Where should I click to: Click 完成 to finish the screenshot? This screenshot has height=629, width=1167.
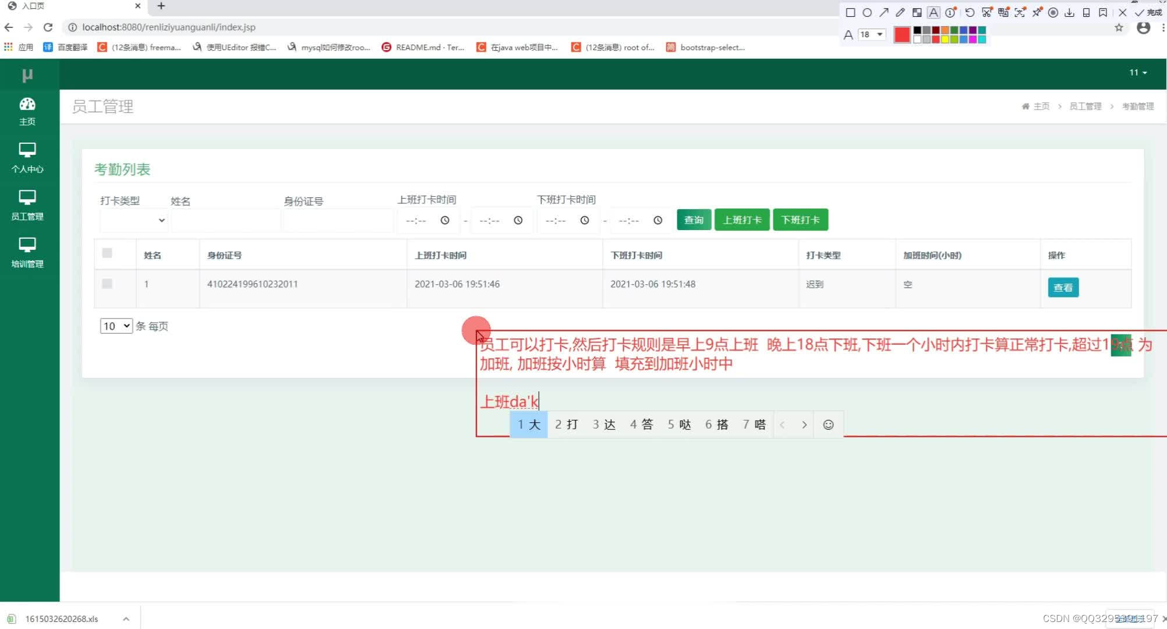click(x=1148, y=13)
